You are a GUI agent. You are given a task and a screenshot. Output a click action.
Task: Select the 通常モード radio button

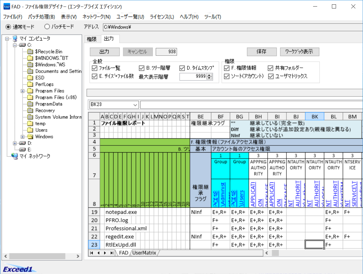[8, 27]
